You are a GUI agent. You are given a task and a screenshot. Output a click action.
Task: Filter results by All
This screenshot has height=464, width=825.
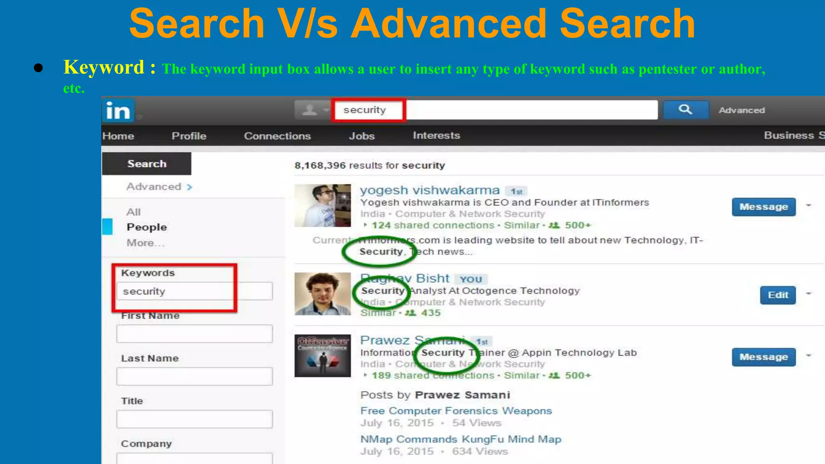pyautogui.click(x=133, y=212)
